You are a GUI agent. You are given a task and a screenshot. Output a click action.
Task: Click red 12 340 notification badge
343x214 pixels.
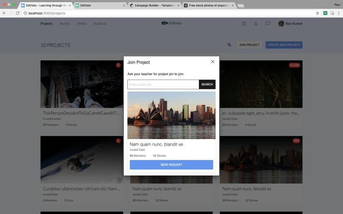coord(294,65)
